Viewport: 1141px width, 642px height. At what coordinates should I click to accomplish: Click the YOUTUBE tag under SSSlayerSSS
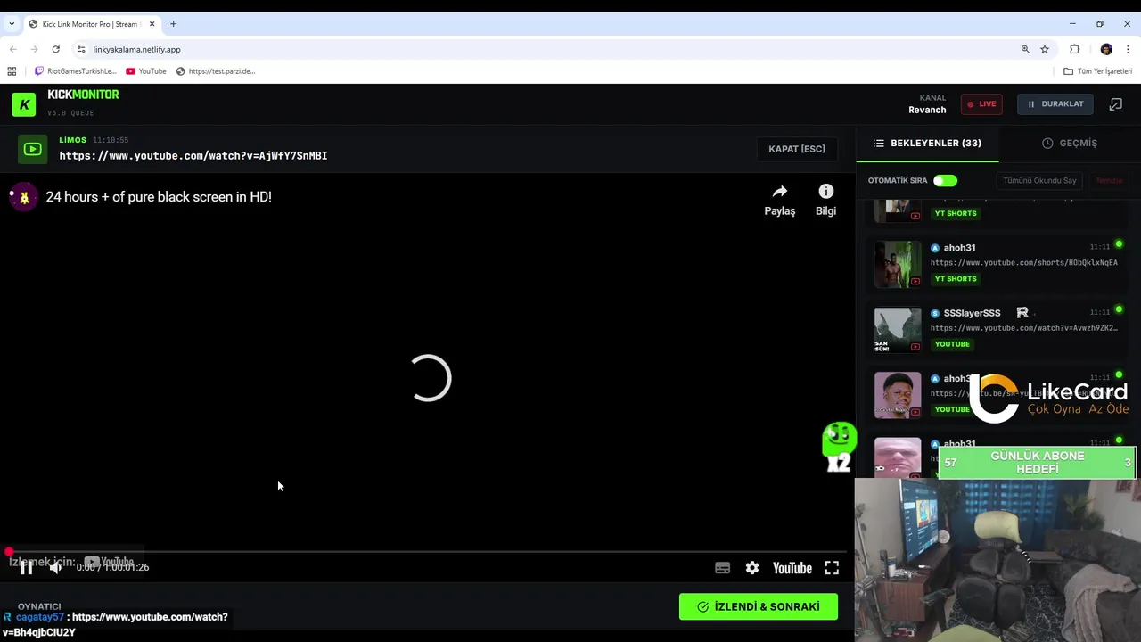952,344
